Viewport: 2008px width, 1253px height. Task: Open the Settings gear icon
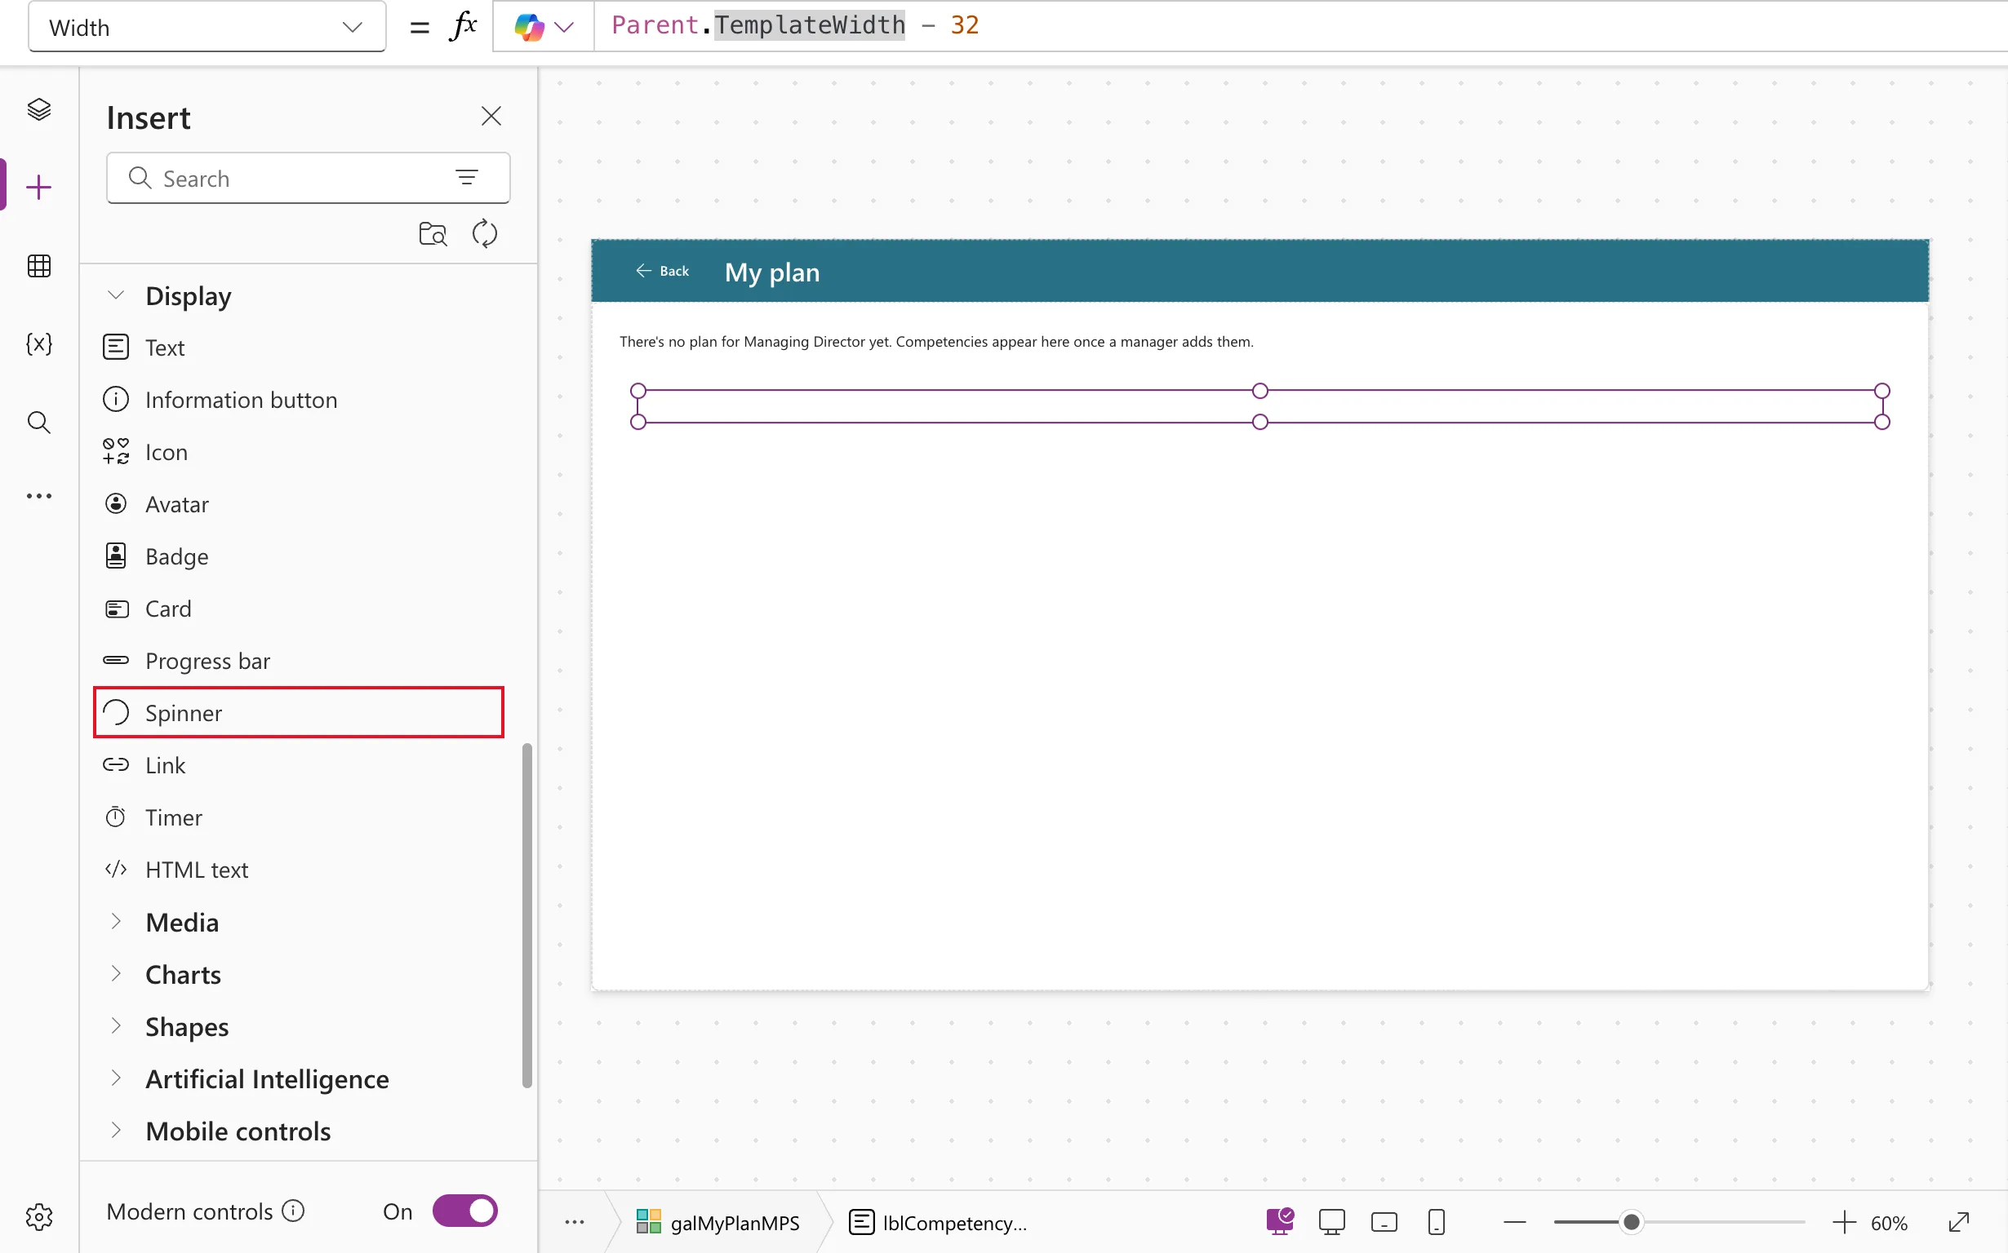pos(39,1216)
